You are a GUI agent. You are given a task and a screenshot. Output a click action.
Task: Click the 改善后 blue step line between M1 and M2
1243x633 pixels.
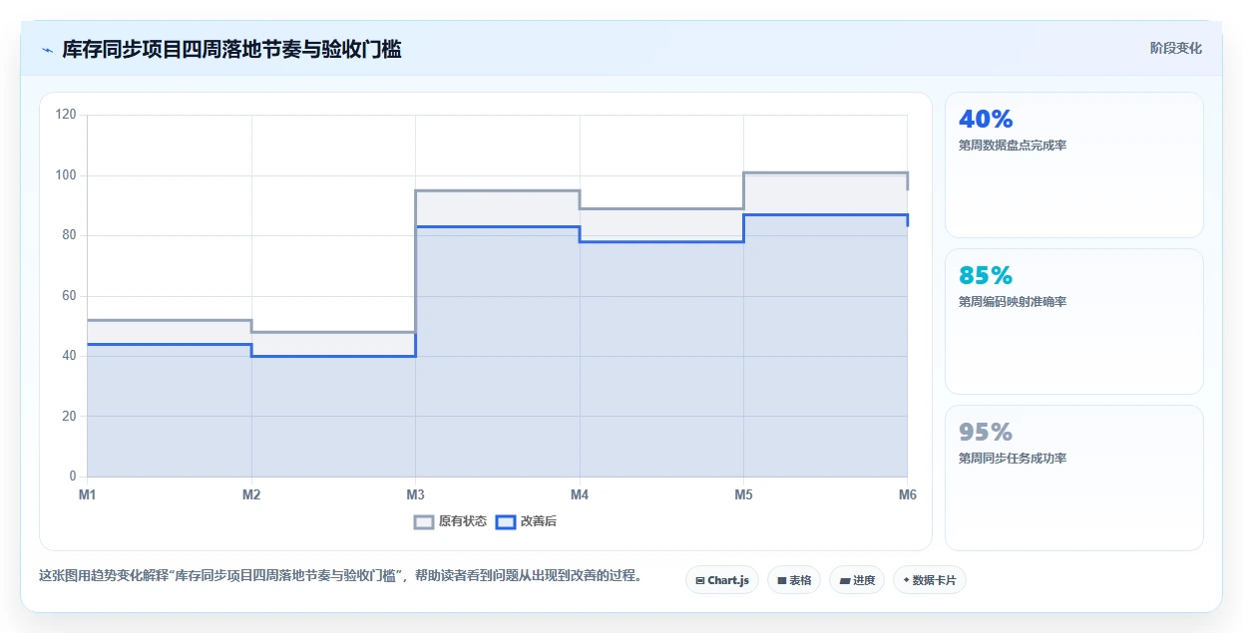(170, 344)
